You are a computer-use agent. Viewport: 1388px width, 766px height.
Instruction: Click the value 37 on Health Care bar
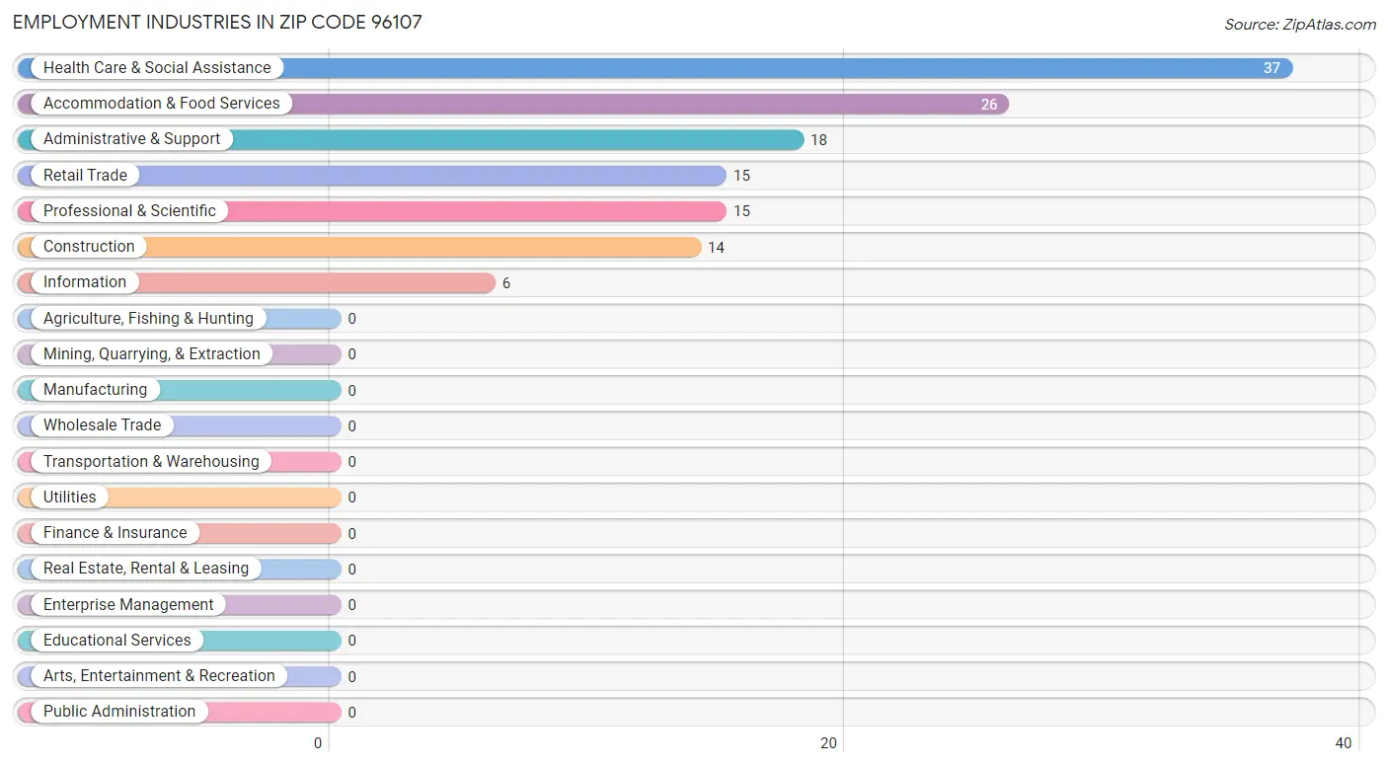pyautogui.click(x=1272, y=68)
